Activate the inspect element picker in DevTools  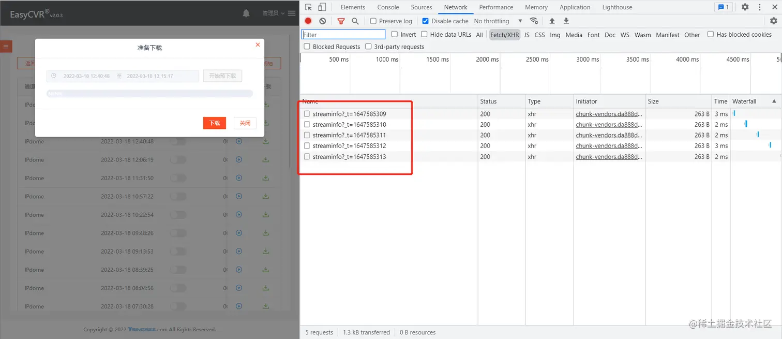pyautogui.click(x=308, y=7)
